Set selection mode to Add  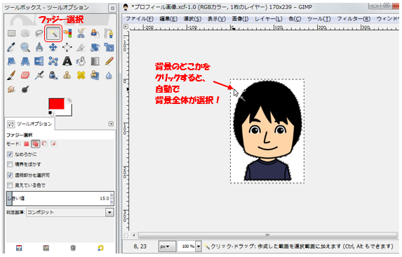[x=35, y=144]
